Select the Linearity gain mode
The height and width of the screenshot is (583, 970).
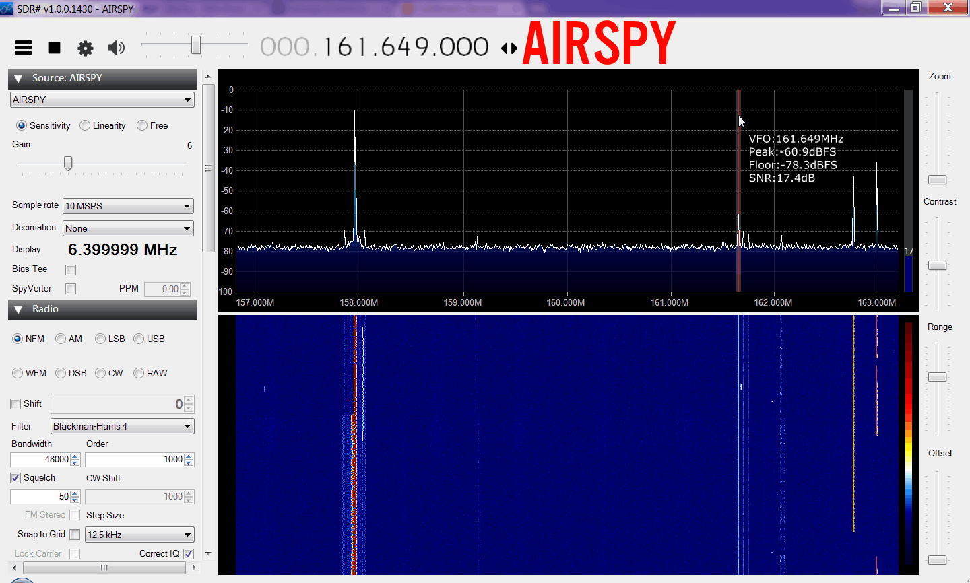point(85,125)
